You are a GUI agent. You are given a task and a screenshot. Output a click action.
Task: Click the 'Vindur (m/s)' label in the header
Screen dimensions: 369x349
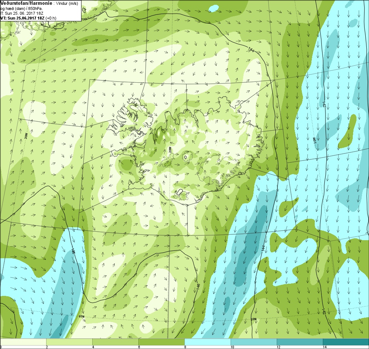point(67,4)
